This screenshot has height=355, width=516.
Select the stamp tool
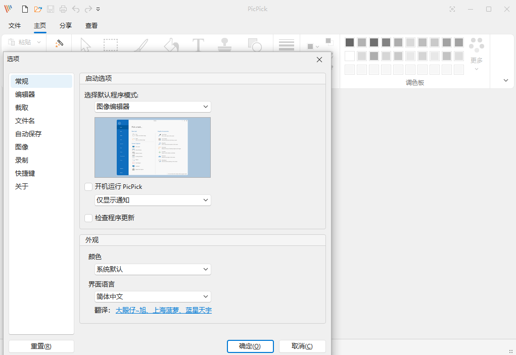click(225, 44)
